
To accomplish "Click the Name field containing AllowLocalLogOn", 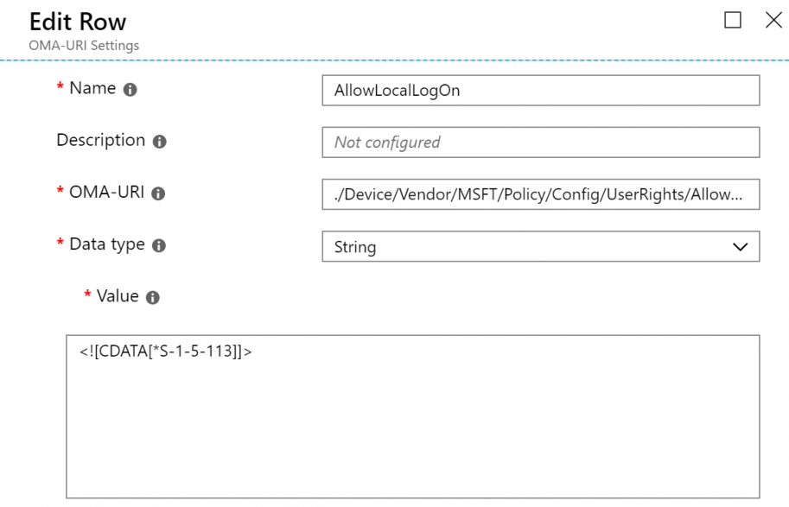I will (x=540, y=91).
